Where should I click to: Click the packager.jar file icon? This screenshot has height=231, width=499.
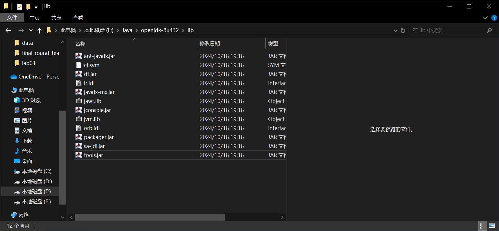[x=79, y=137]
